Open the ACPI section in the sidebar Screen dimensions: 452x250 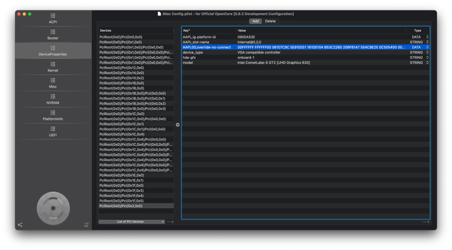[x=53, y=19]
